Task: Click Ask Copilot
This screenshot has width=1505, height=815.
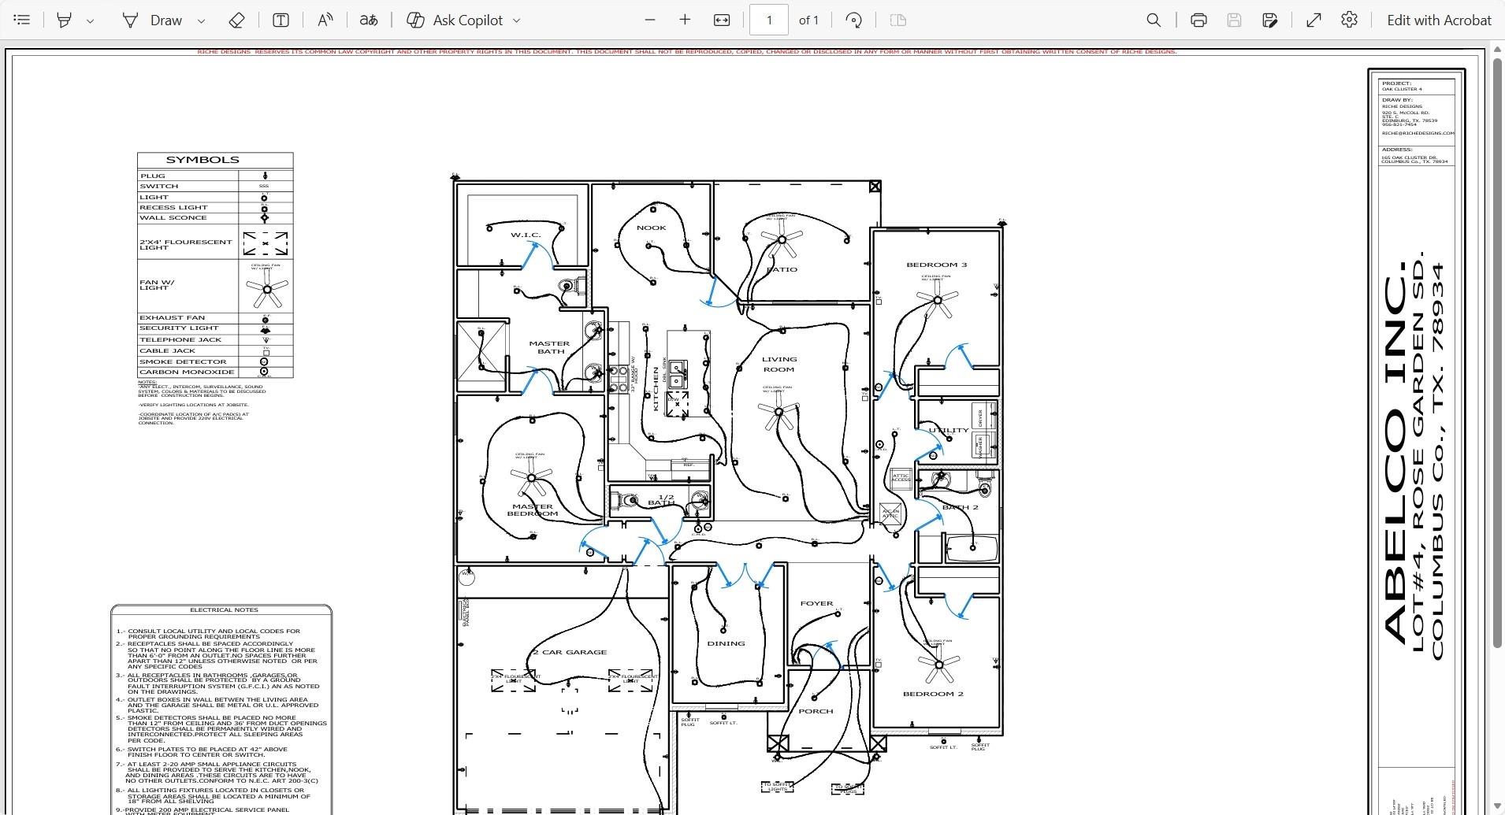Action: pyautogui.click(x=455, y=20)
